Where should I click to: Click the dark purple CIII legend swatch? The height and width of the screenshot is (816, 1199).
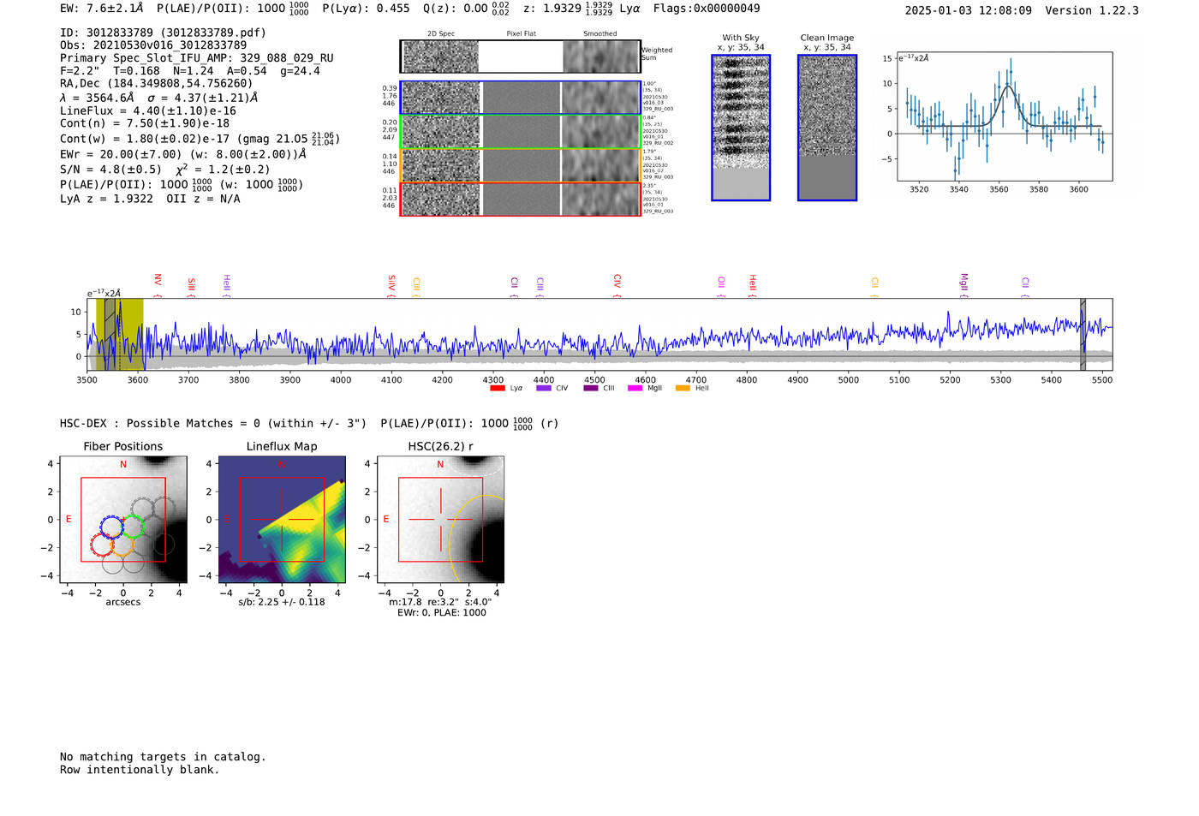[590, 388]
